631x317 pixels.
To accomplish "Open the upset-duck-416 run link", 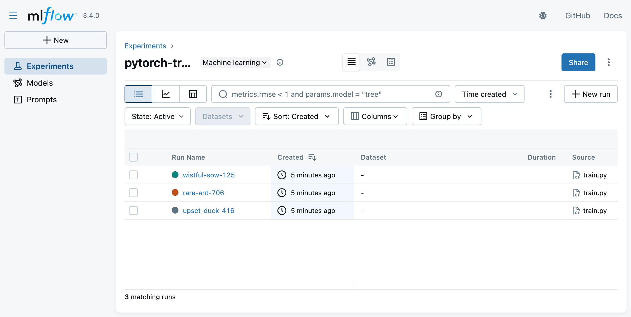I will click(x=208, y=210).
